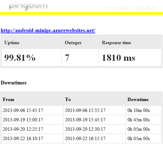163x144 pixels.
Task: Select From cell 2013-09-06 15:45:17
Action: (x=32, y=110)
